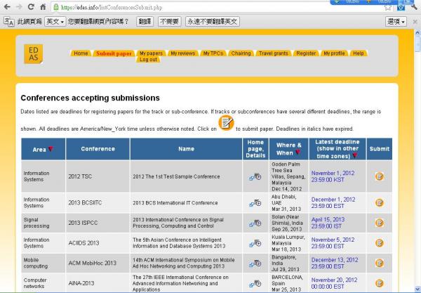The height and width of the screenshot is (293, 421).
Task: Sort by Where & When red arrow
Action: (x=298, y=152)
